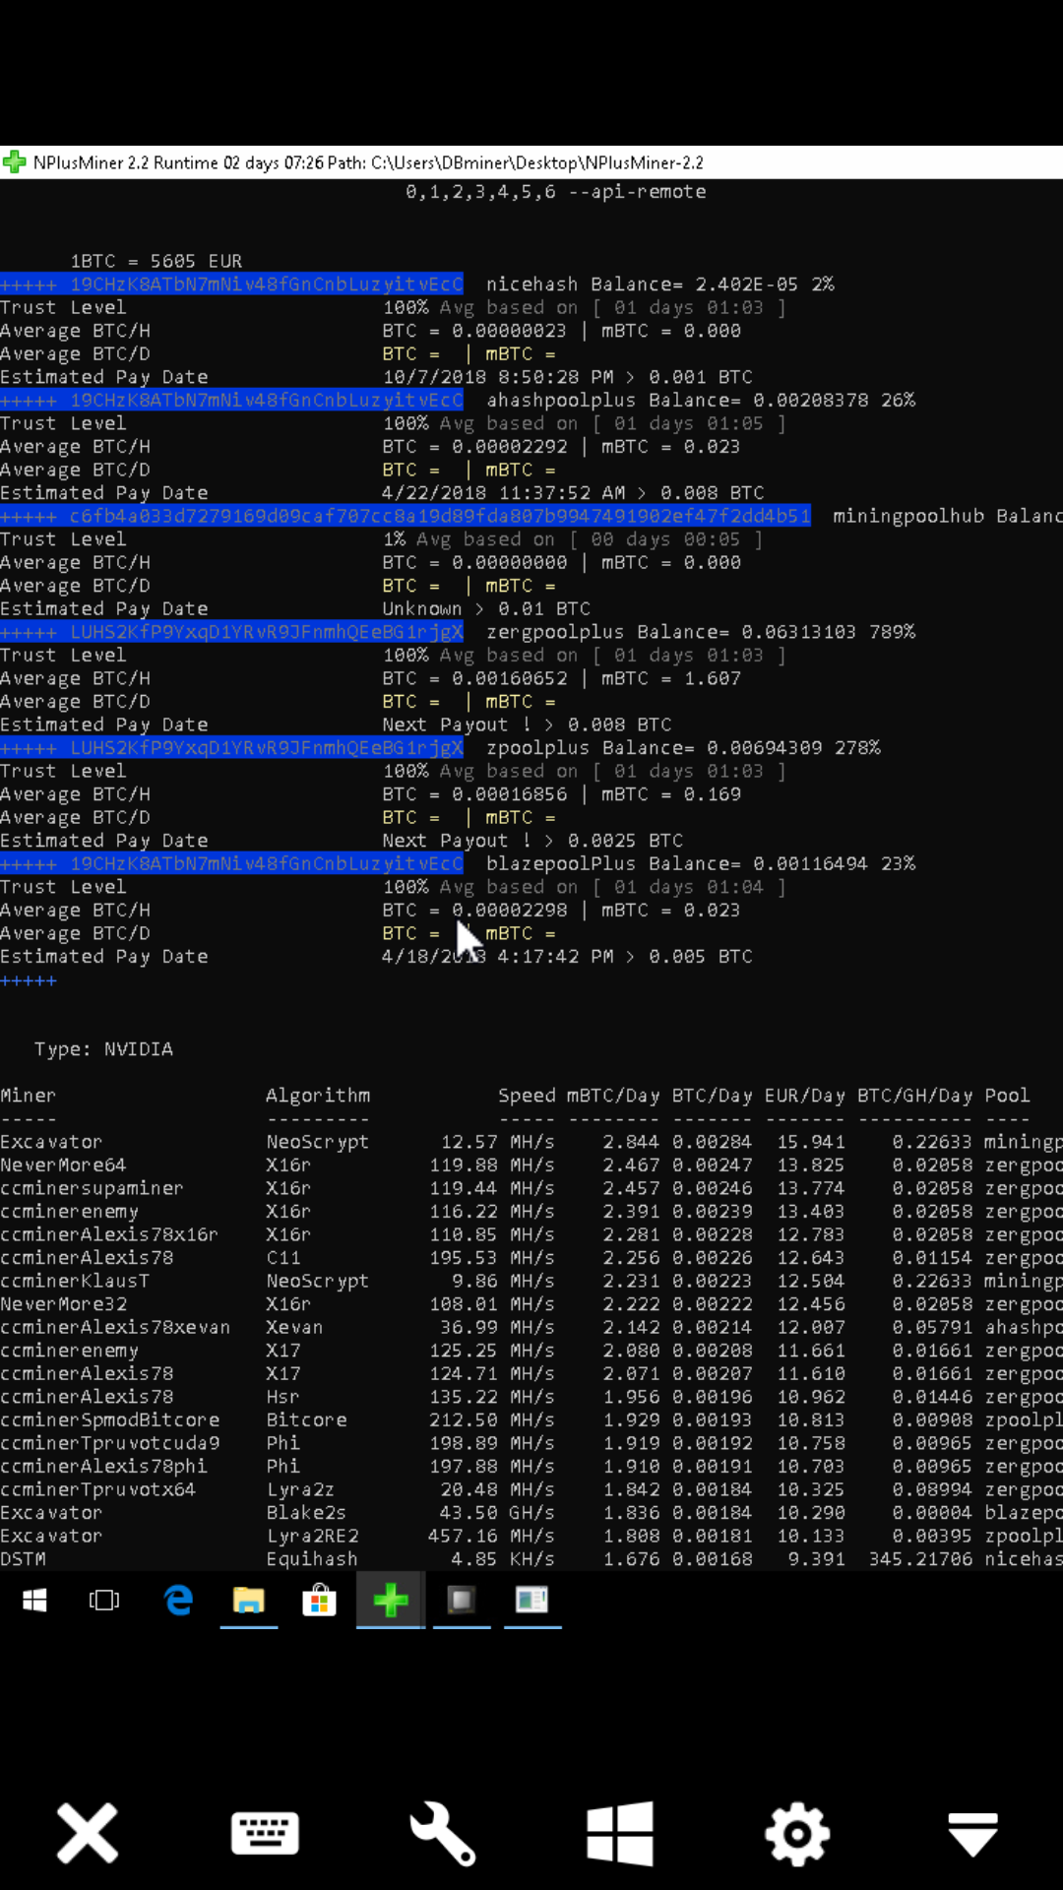The height and width of the screenshot is (1890, 1063).
Task: Open the gear settings icon in remote toolbar
Action: 797,1834
